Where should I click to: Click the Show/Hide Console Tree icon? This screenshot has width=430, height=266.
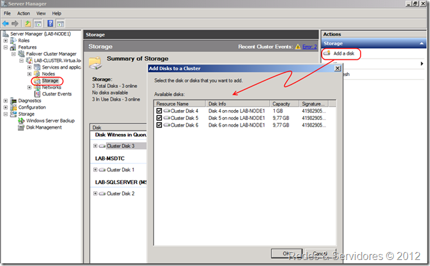pyautogui.click(x=38, y=23)
